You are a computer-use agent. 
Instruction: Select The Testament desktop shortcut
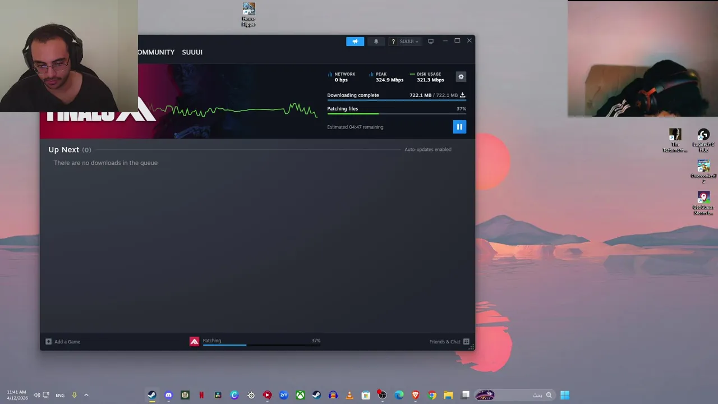(675, 141)
